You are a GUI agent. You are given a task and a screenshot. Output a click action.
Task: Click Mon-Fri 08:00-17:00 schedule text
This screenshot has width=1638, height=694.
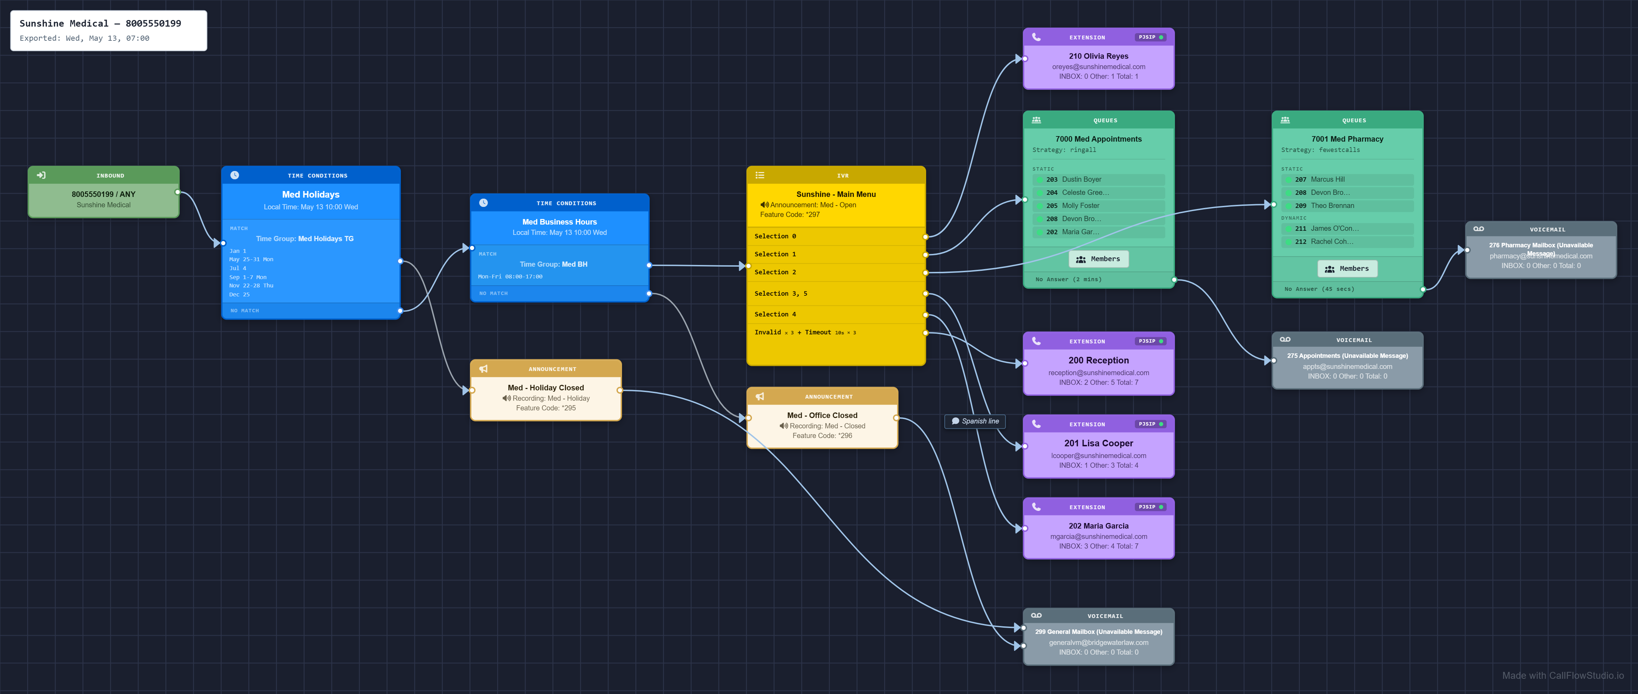[x=510, y=276]
